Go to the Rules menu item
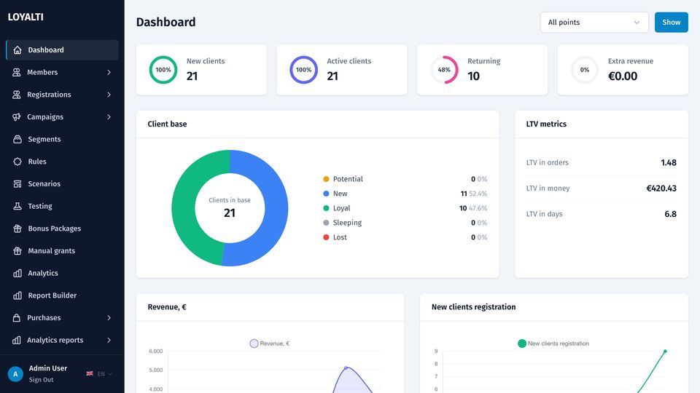 pyautogui.click(x=62, y=162)
